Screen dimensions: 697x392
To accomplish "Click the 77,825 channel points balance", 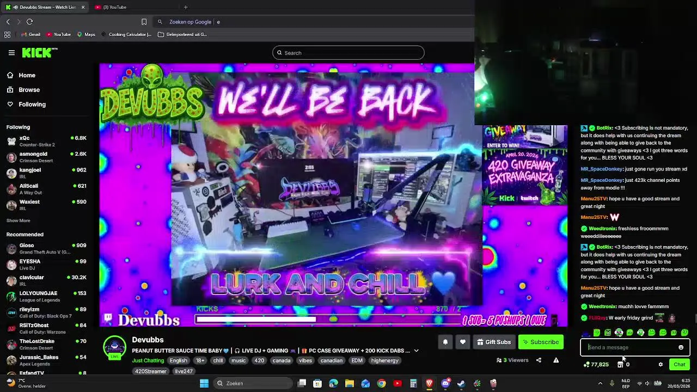I will [596, 365].
